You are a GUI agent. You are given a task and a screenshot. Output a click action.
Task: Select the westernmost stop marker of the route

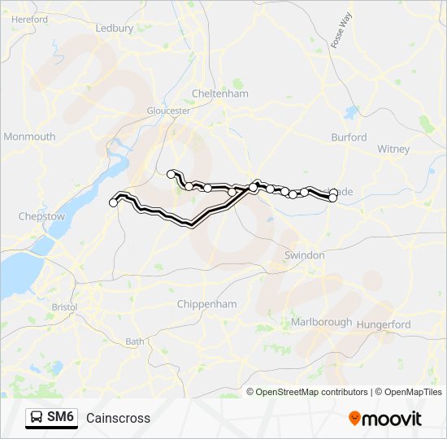coord(114,202)
